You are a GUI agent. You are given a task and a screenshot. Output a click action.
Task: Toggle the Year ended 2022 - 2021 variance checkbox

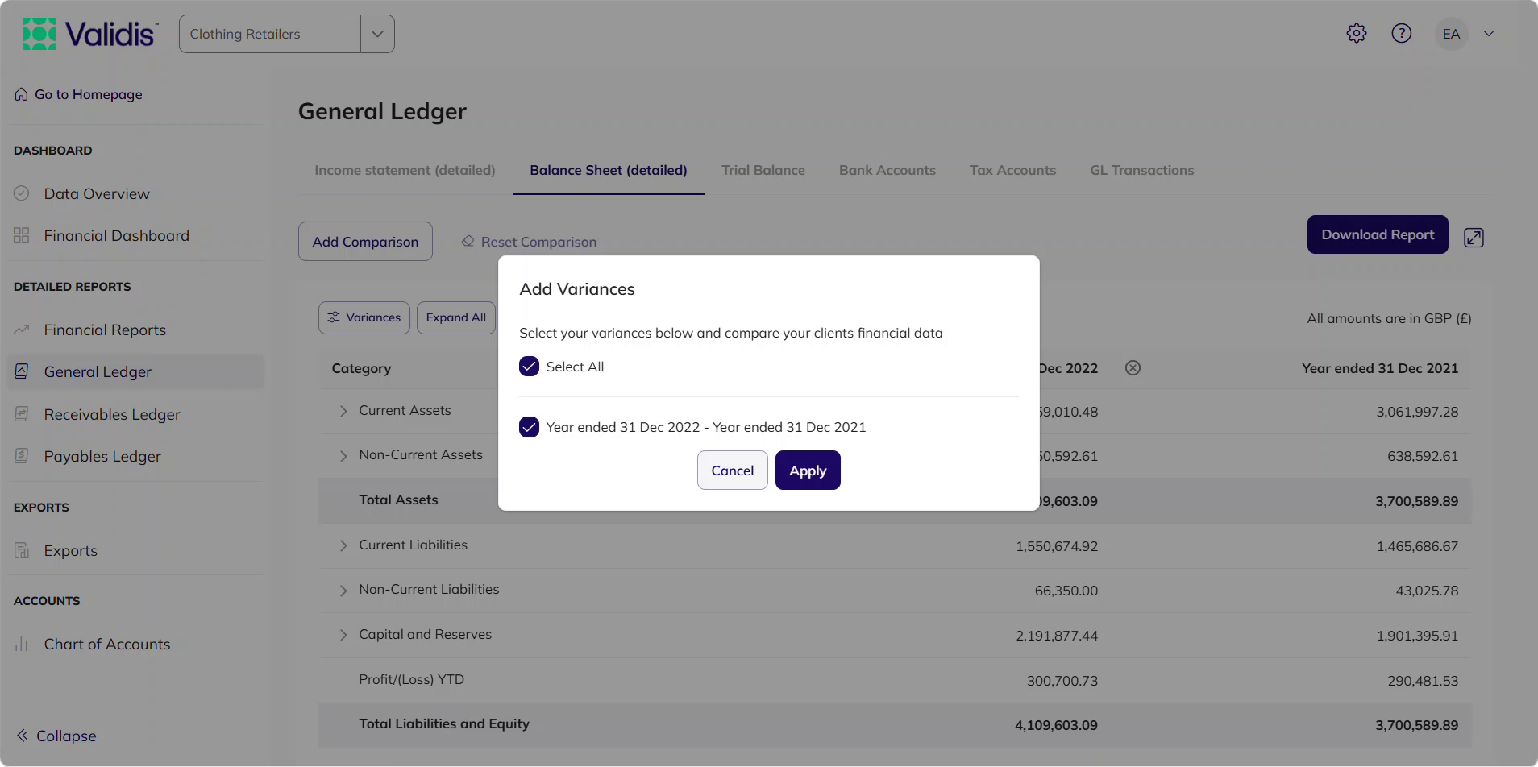click(529, 427)
